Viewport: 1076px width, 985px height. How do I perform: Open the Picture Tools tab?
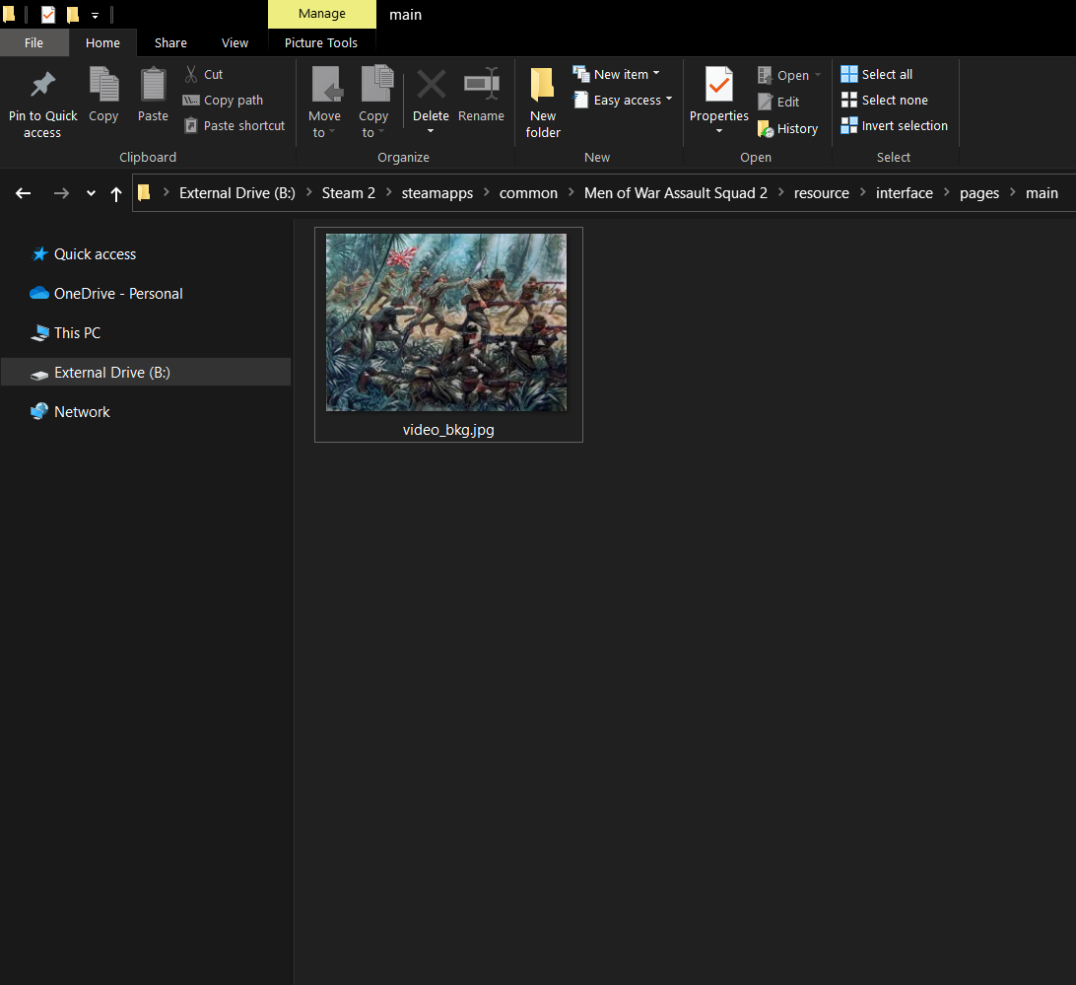[x=321, y=42]
